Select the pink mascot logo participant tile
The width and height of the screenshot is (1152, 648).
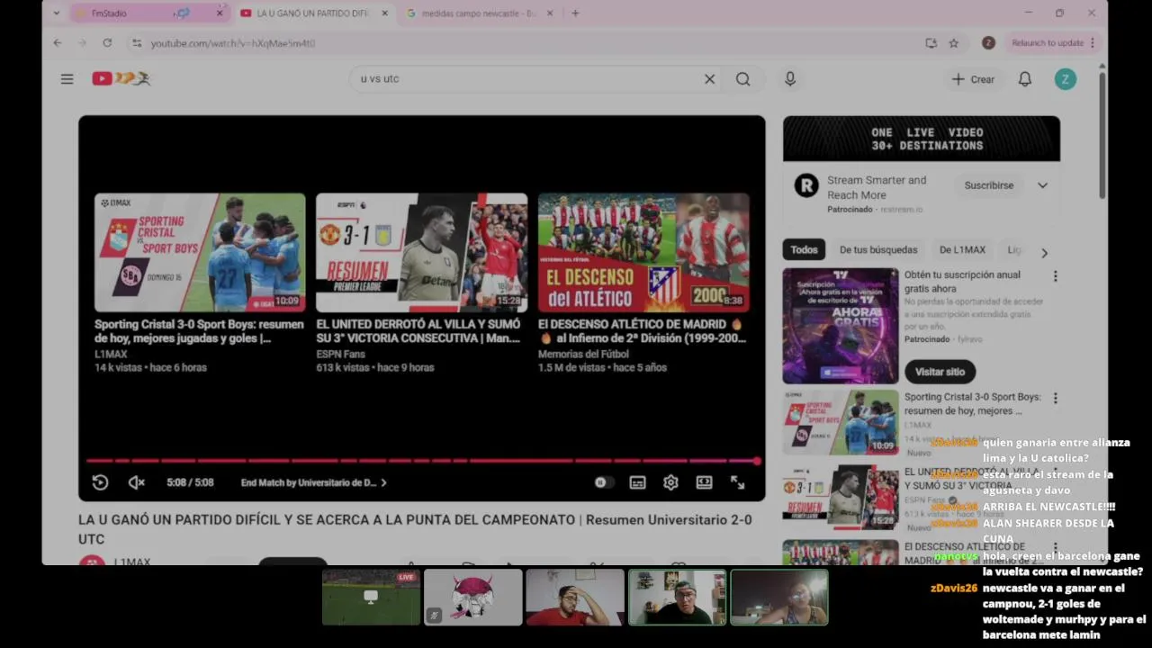472,597
